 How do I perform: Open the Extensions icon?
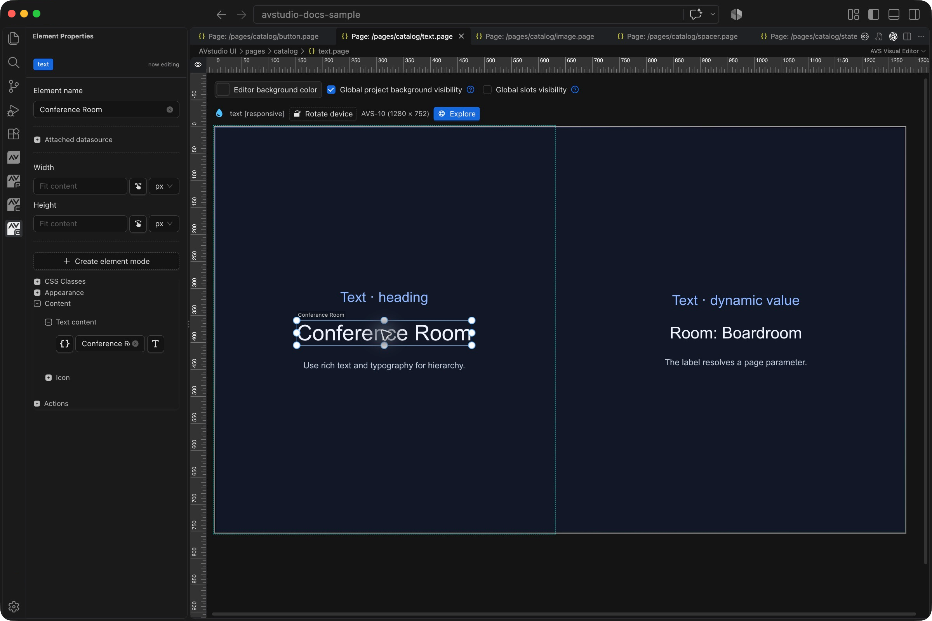click(14, 134)
